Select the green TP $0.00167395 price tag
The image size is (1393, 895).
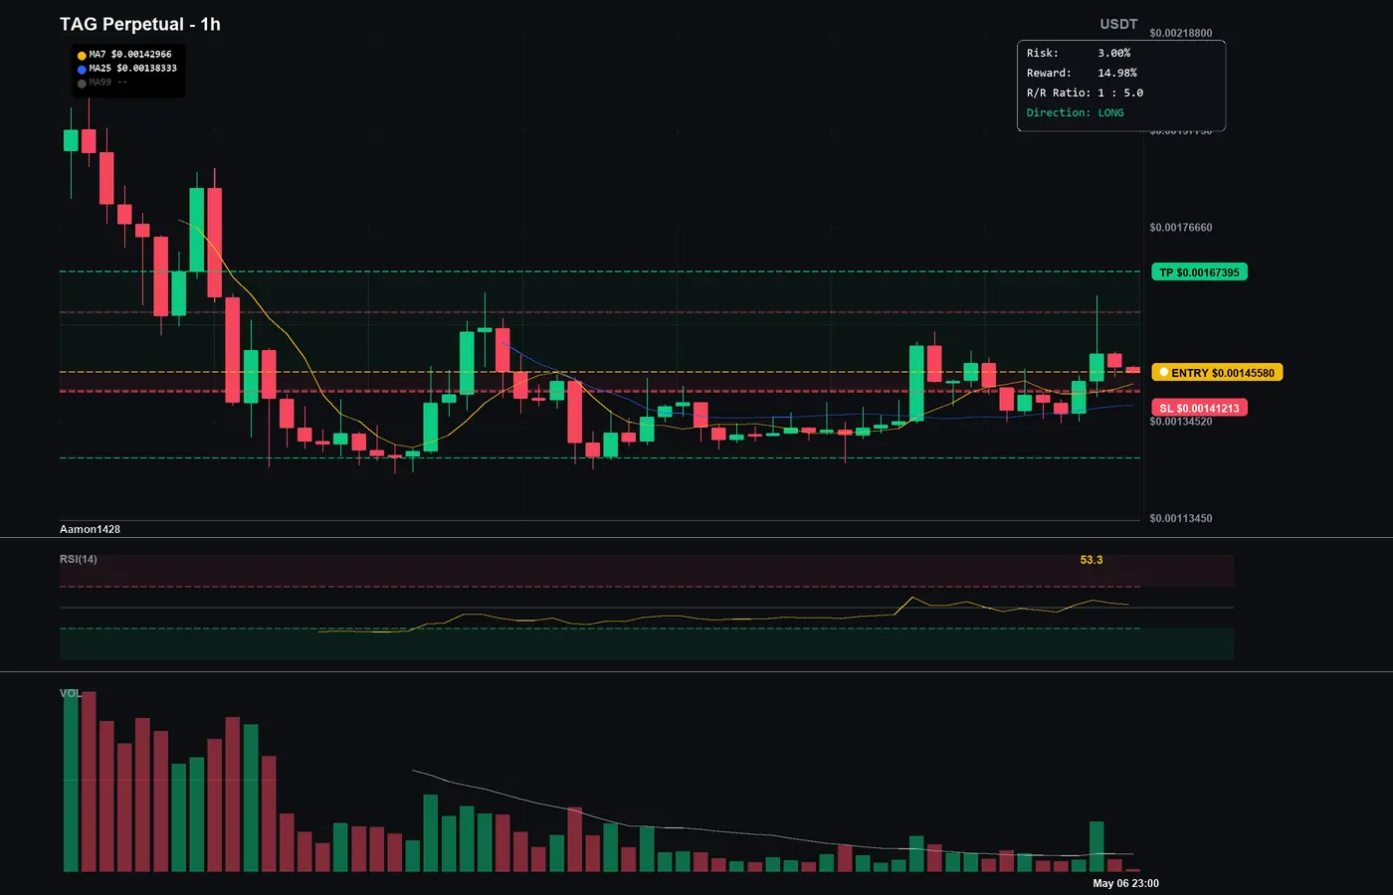pos(1199,272)
